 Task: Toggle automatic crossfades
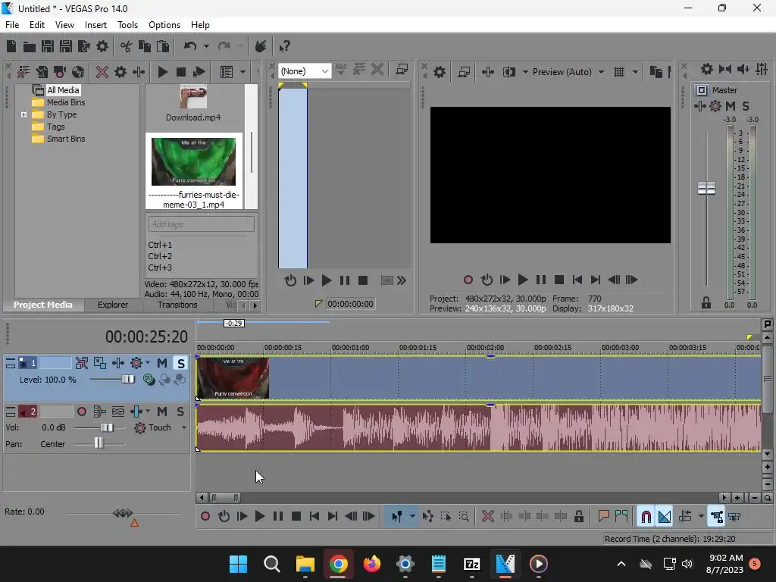click(665, 517)
